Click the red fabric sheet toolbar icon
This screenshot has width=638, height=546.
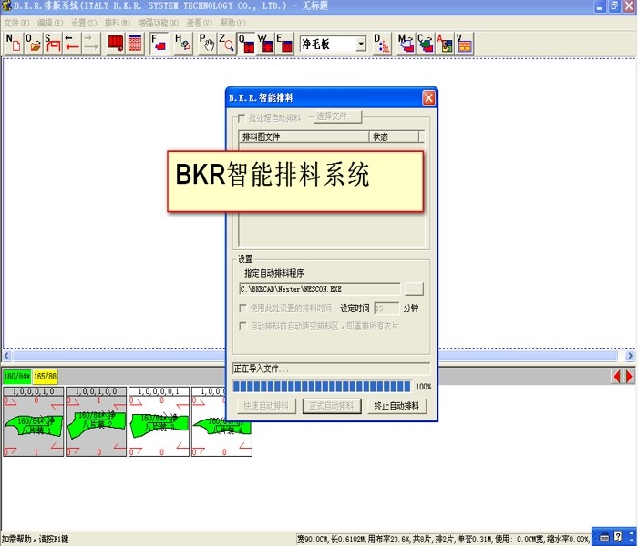tap(116, 43)
